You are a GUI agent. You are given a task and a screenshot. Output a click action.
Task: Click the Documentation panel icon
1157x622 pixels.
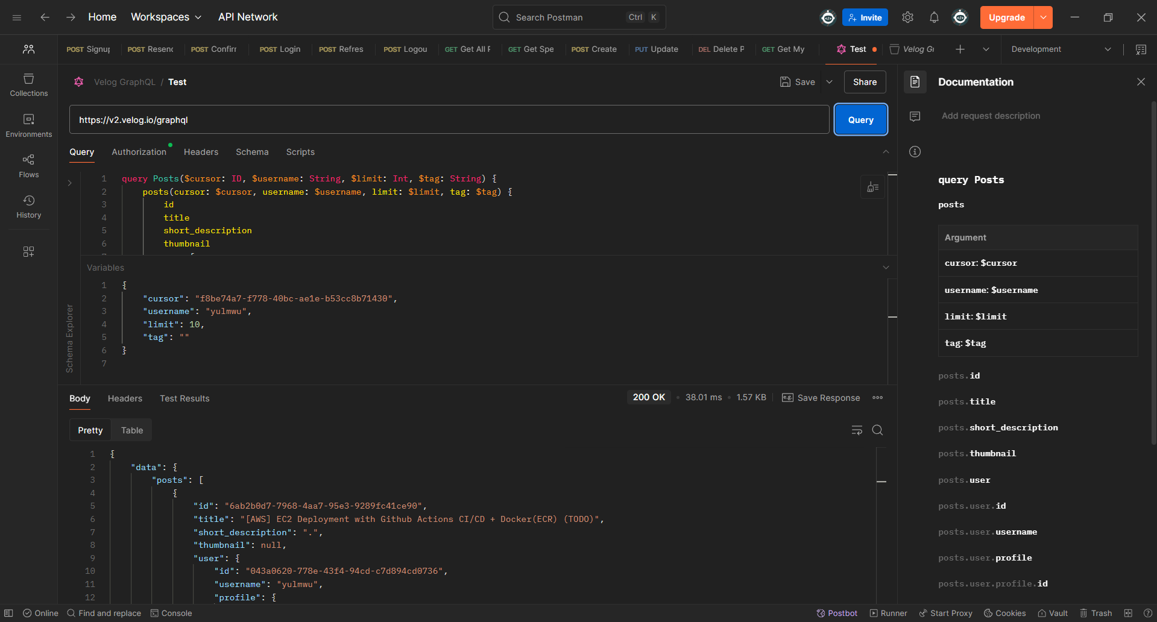pyautogui.click(x=915, y=82)
